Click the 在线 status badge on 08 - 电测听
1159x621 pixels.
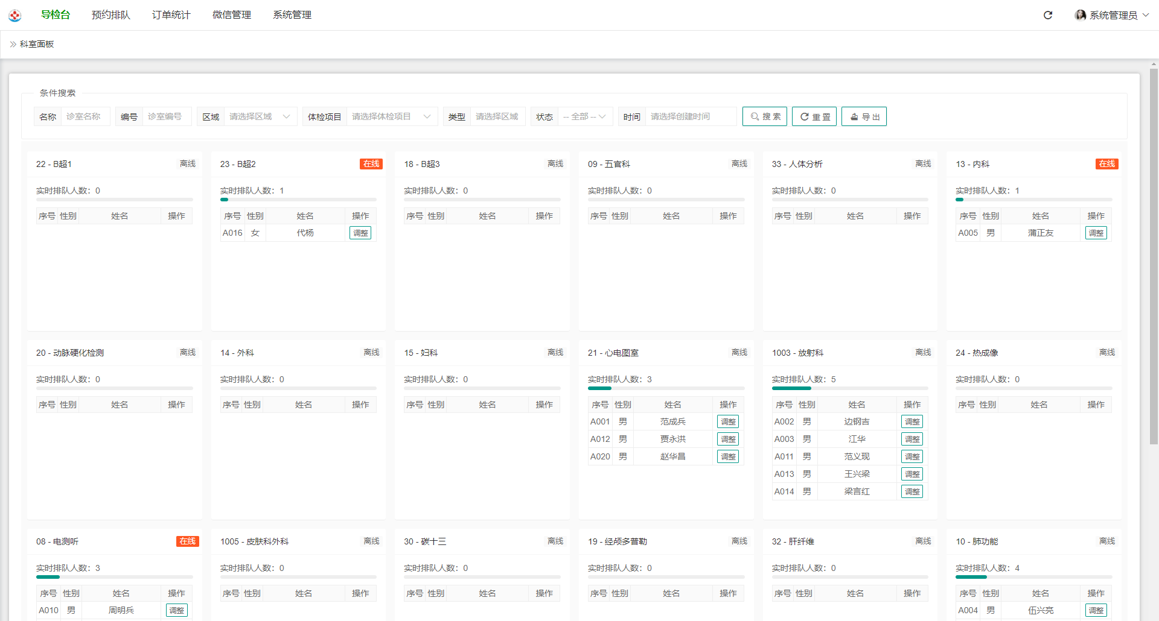coord(187,541)
